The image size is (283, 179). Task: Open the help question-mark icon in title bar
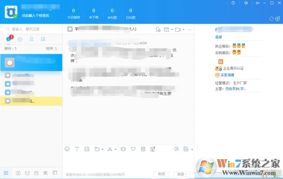coord(233,3)
